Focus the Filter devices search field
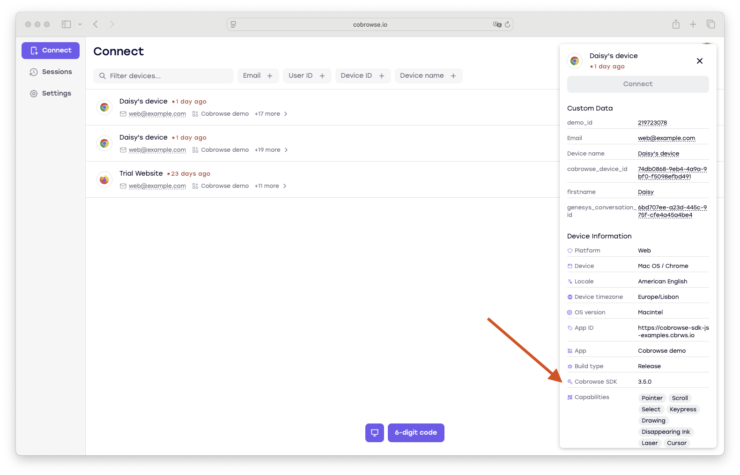This screenshot has width=740, height=475. click(163, 76)
